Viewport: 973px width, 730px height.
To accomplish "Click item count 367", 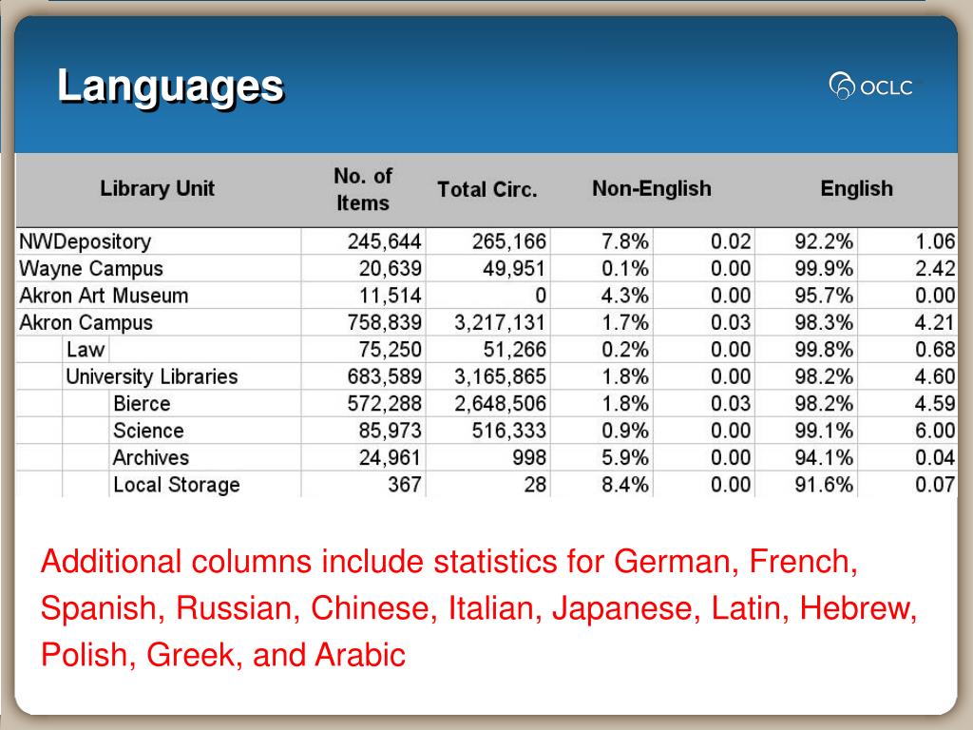I will 405,484.
